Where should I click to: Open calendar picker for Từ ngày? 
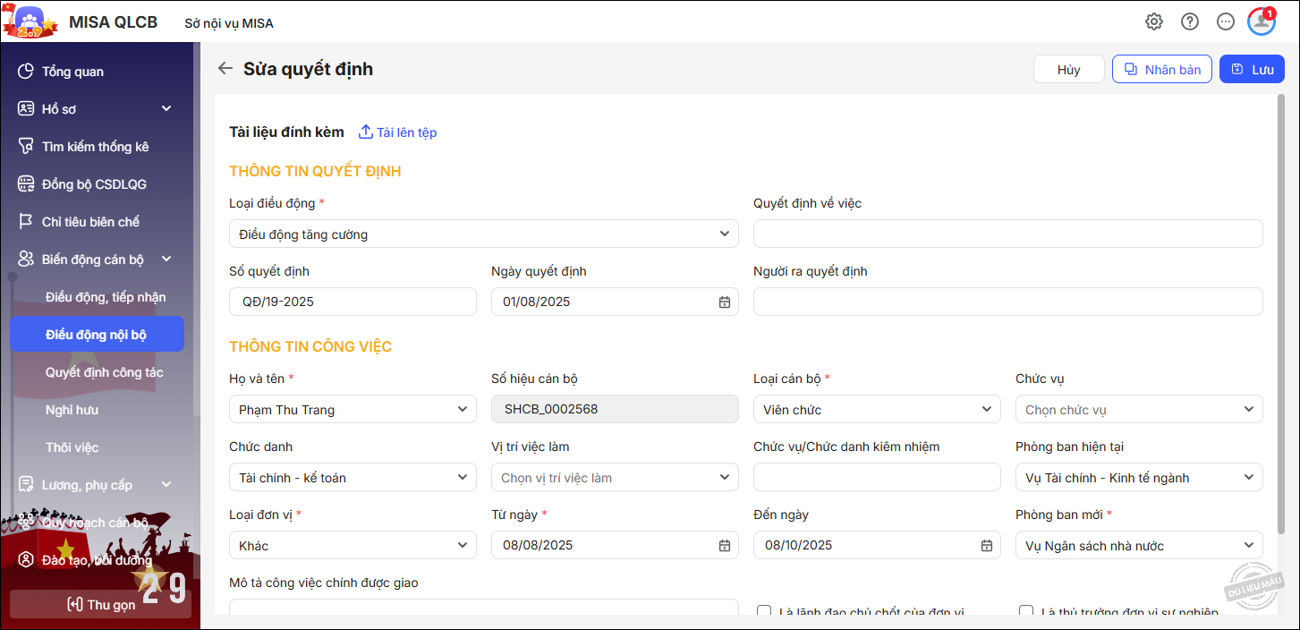pos(724,546)
